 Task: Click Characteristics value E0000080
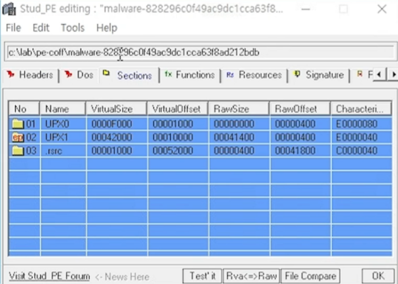point(356,124)
